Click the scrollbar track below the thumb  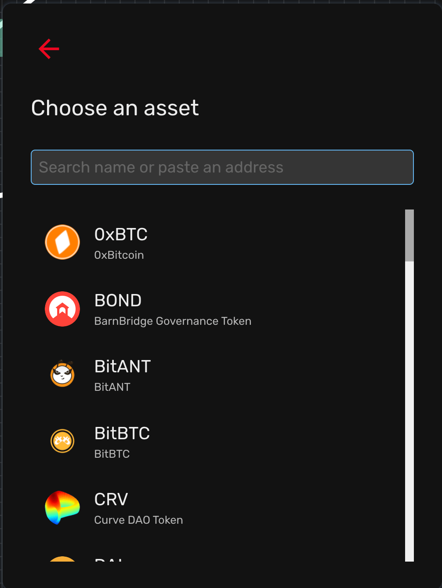(x=409, y=412)
